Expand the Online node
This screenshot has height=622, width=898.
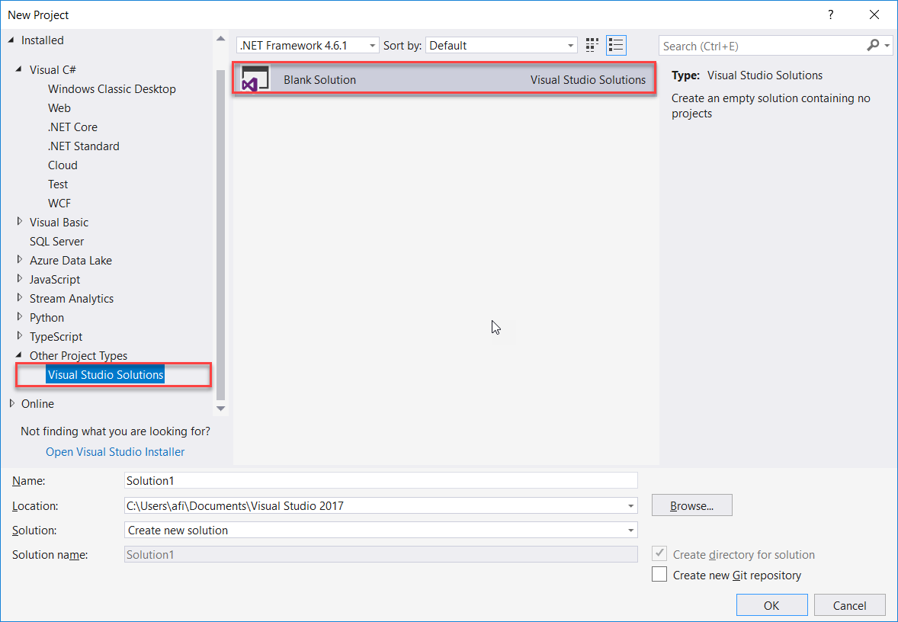[12, 403]
